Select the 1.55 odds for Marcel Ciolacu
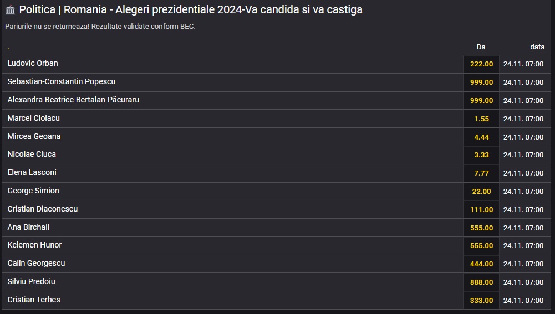This screenshot has width=555, height=314. [481, 119]
